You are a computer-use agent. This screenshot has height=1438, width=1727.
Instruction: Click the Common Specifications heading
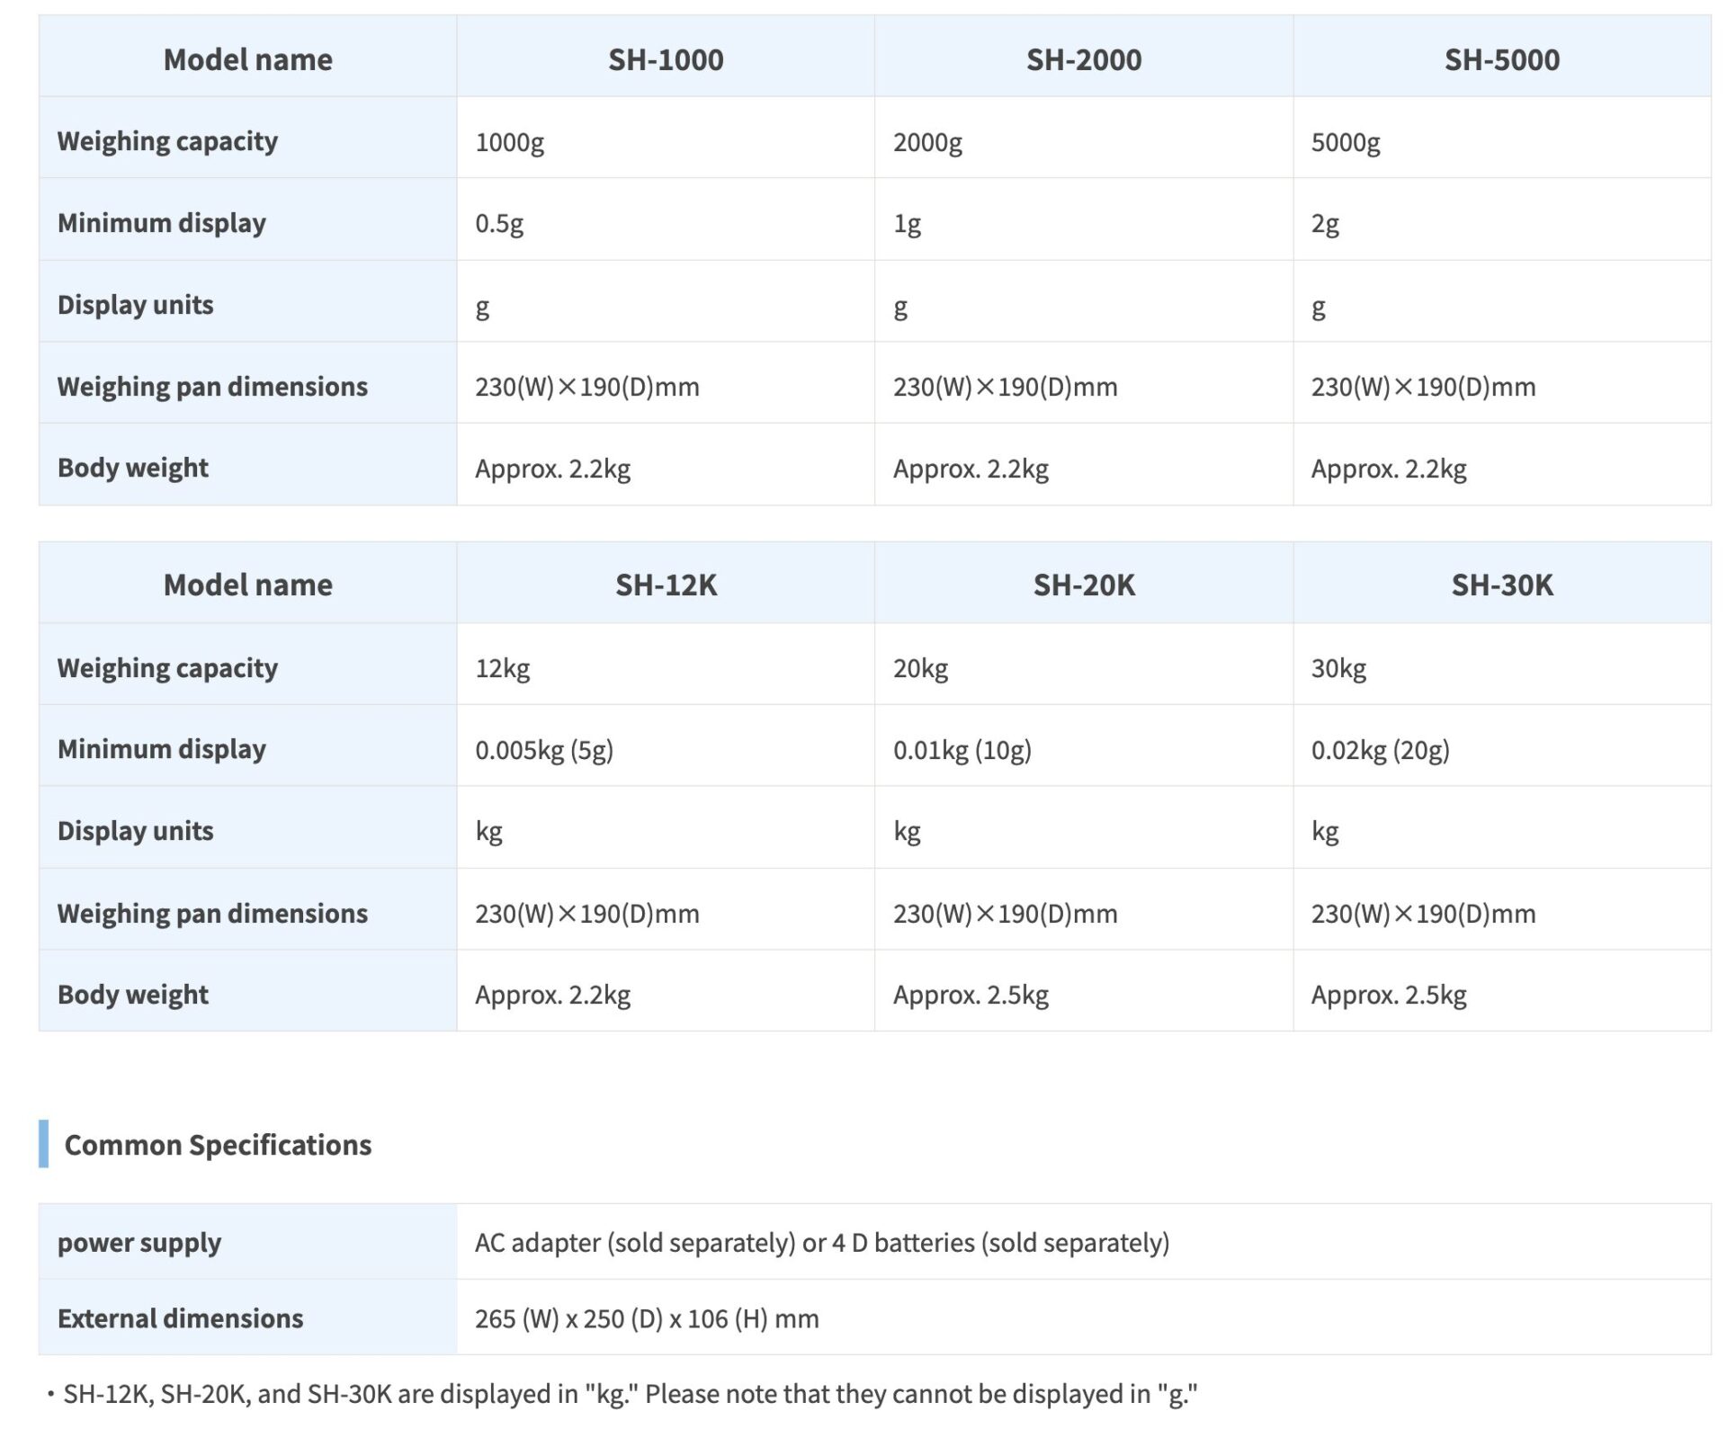pyautogui.click(x=218, y=1144)
